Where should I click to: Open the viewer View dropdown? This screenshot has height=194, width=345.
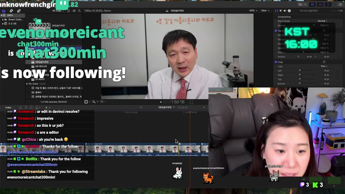point(265,11)
